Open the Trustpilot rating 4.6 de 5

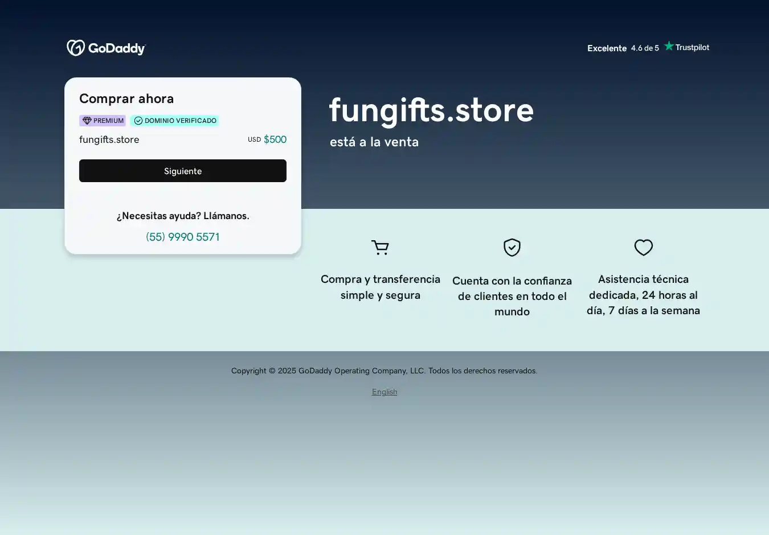tap(645, 48)
